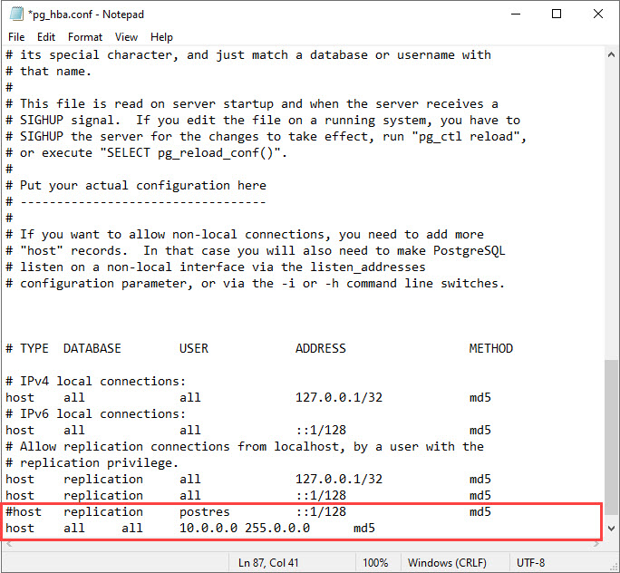Open the Format menu
This screenshot has width=620, height=573.
85,37
